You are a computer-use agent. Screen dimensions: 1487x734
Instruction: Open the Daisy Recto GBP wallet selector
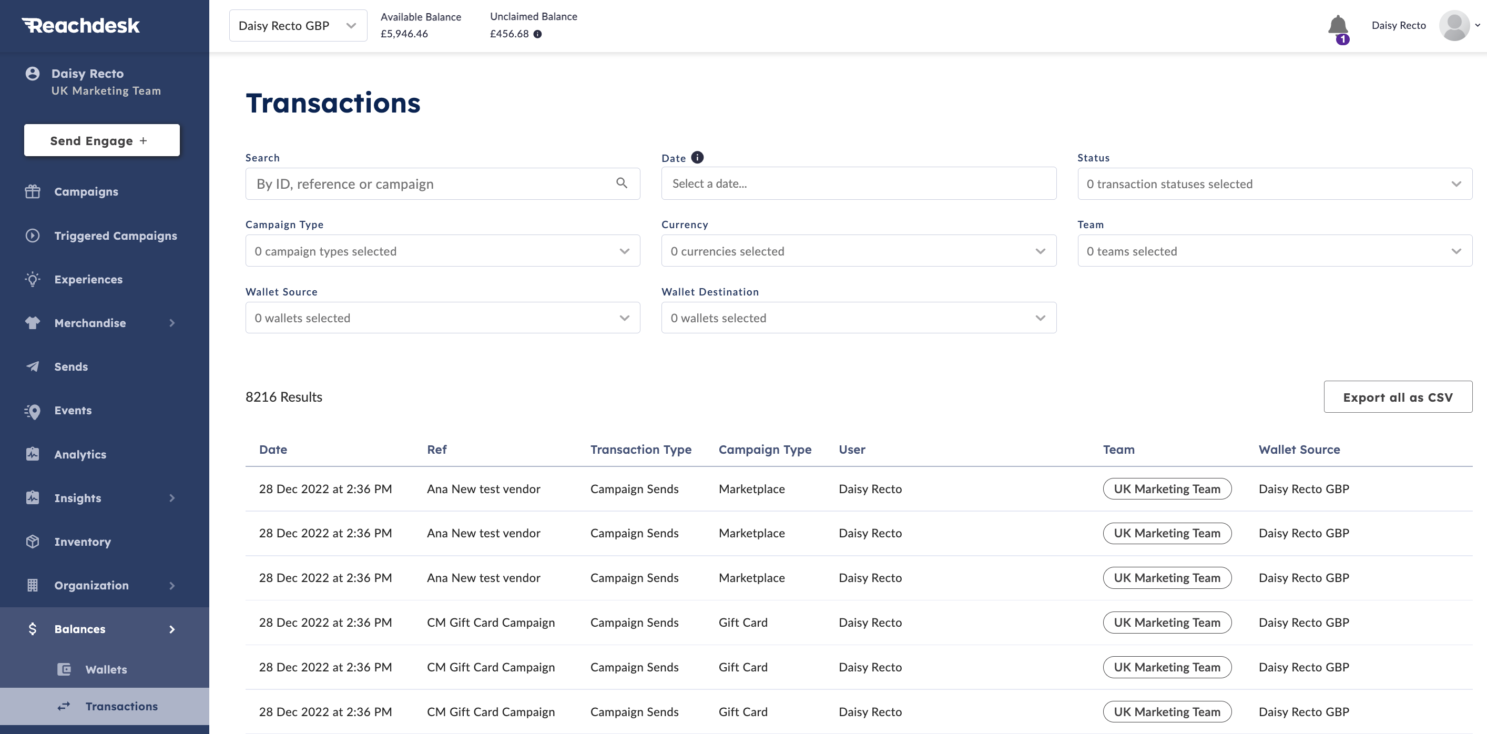tap(297, 26)
